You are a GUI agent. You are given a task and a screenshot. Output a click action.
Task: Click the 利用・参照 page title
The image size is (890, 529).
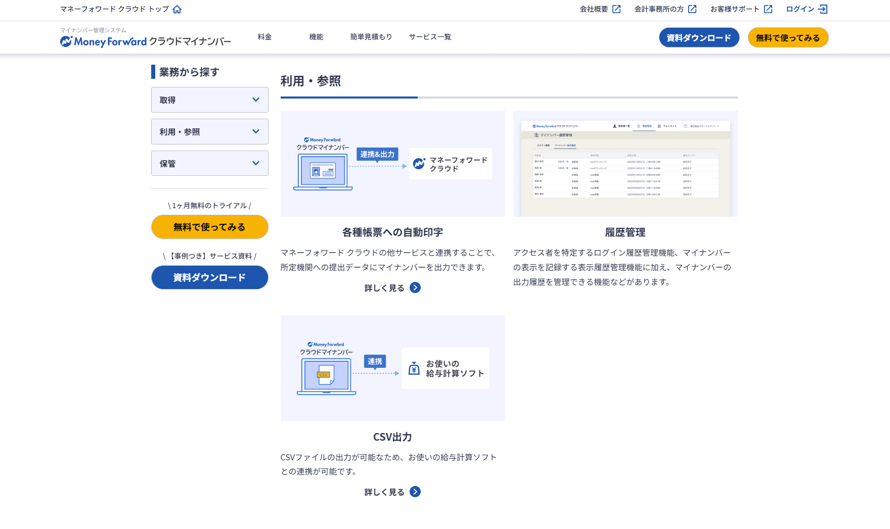pos(311,81)
